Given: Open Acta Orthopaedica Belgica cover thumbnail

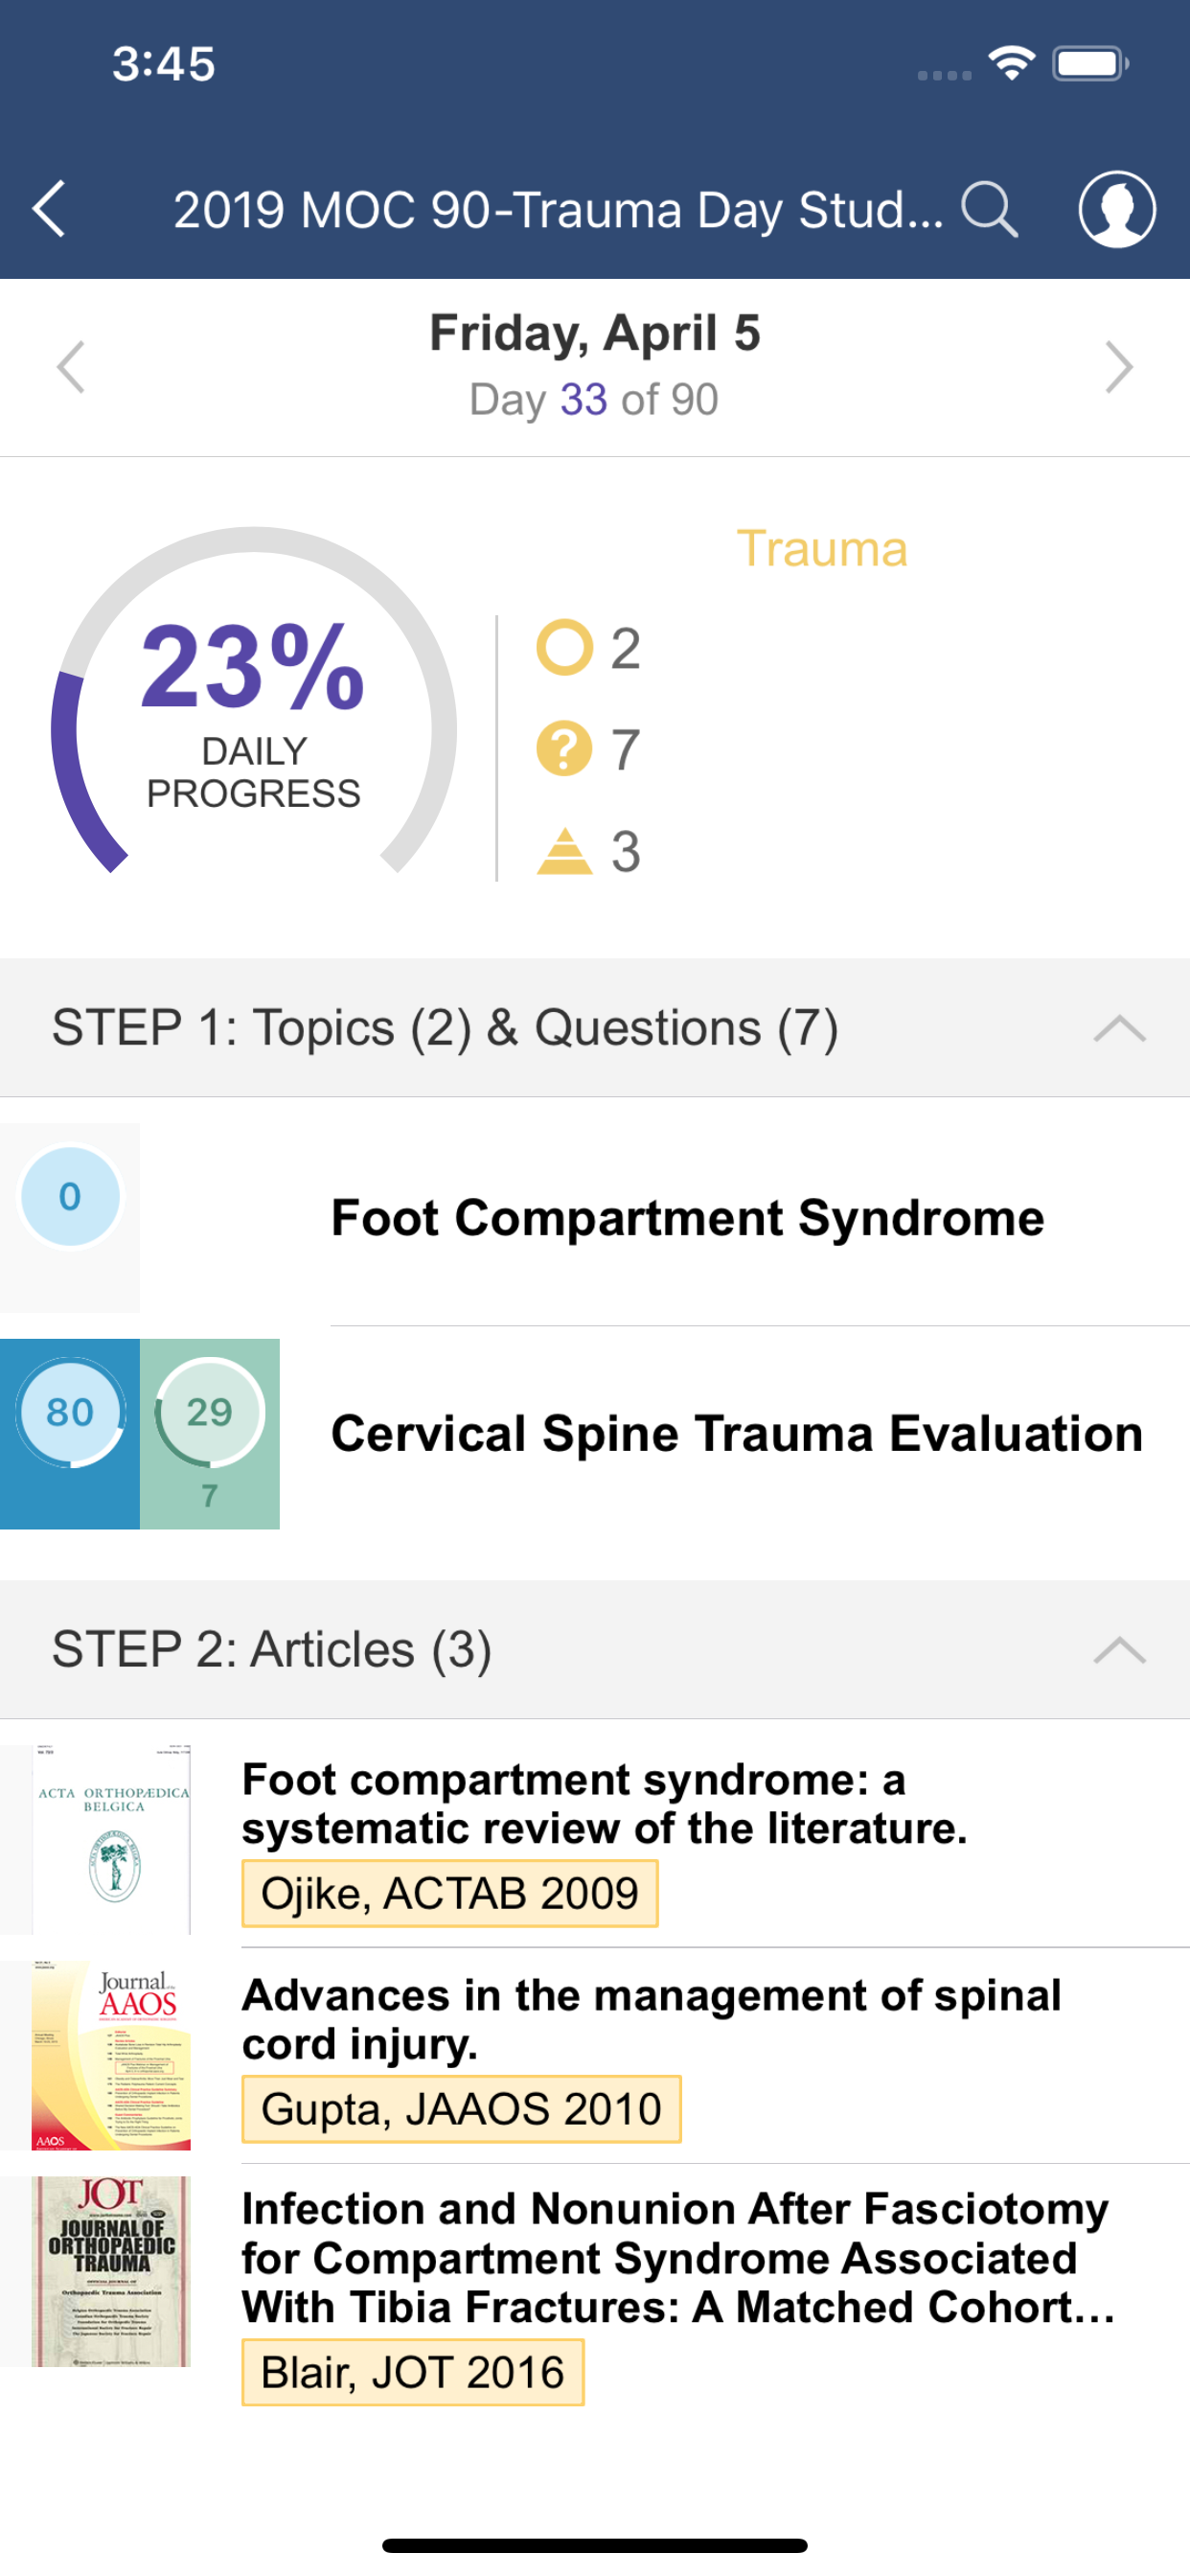Looking at the screenshot, I should [x=111, y=1838].
